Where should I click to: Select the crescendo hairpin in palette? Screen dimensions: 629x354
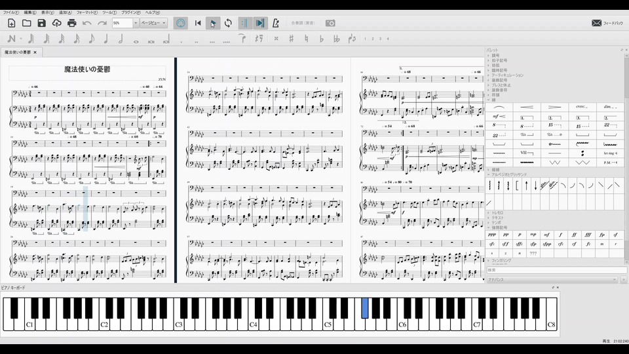pyautogui.click(x=527, y=107)
